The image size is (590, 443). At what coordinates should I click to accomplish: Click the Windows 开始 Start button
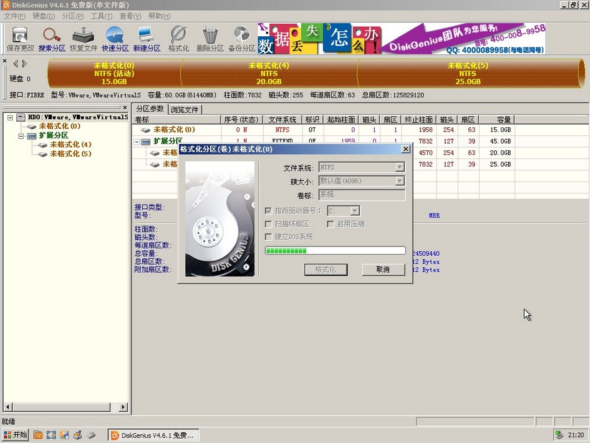click(x=14, y=435)
